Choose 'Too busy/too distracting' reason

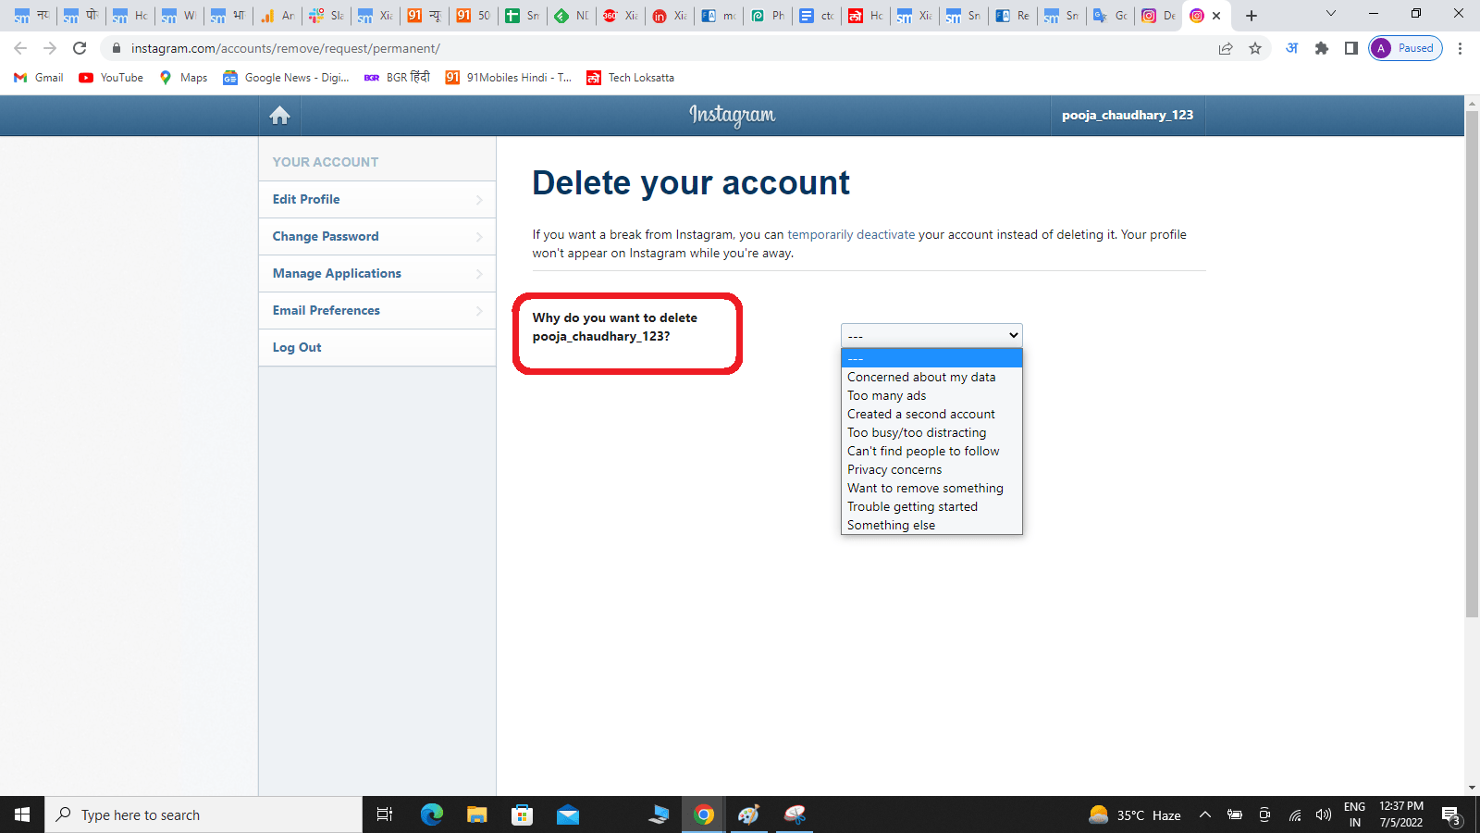[931, 432]
